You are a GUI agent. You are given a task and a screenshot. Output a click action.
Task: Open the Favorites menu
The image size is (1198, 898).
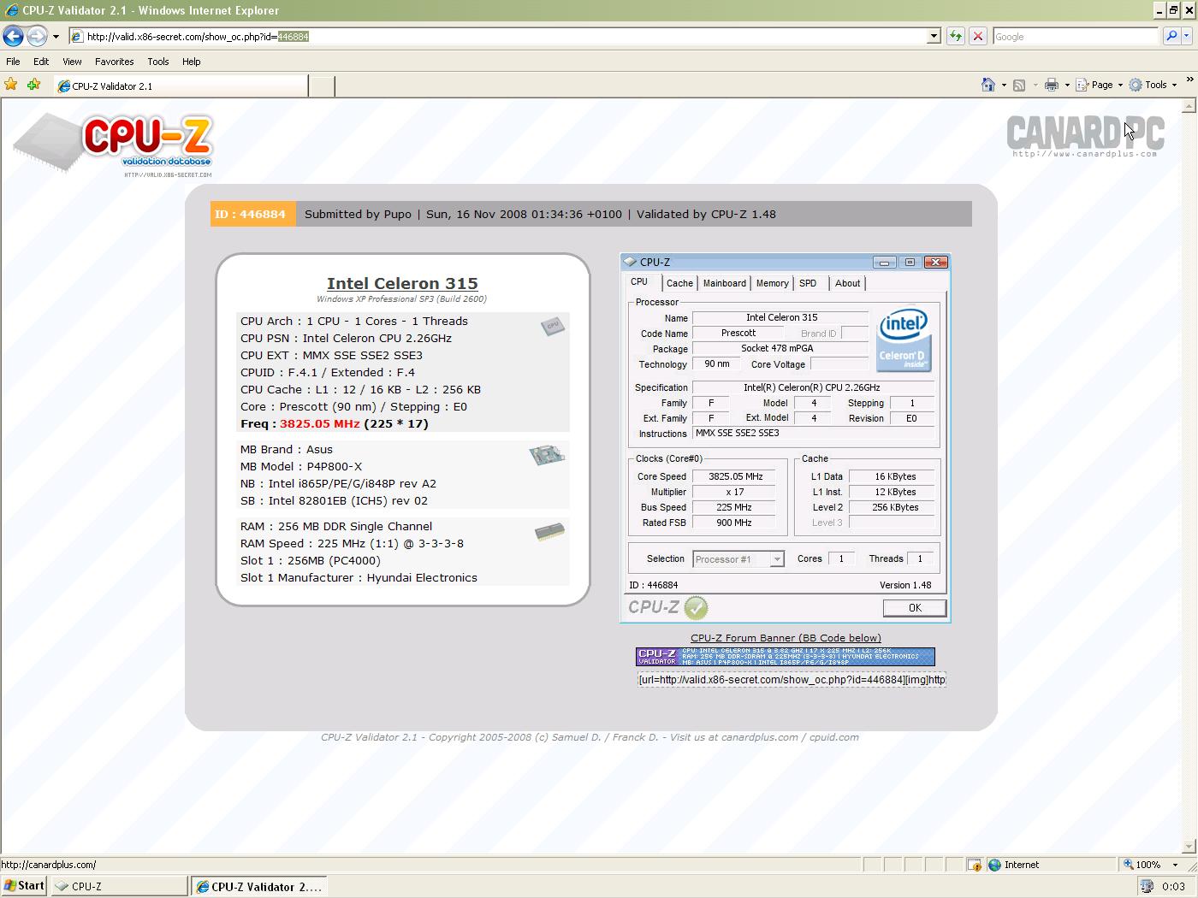tap(114, 62)
